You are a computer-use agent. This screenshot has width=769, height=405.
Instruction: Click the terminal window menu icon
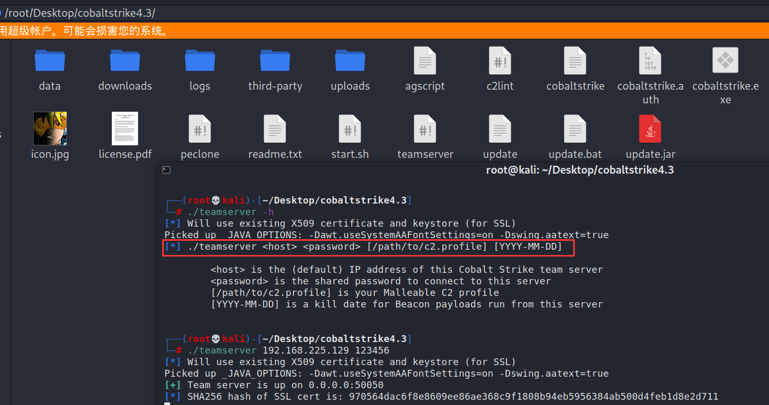point(166,169)
